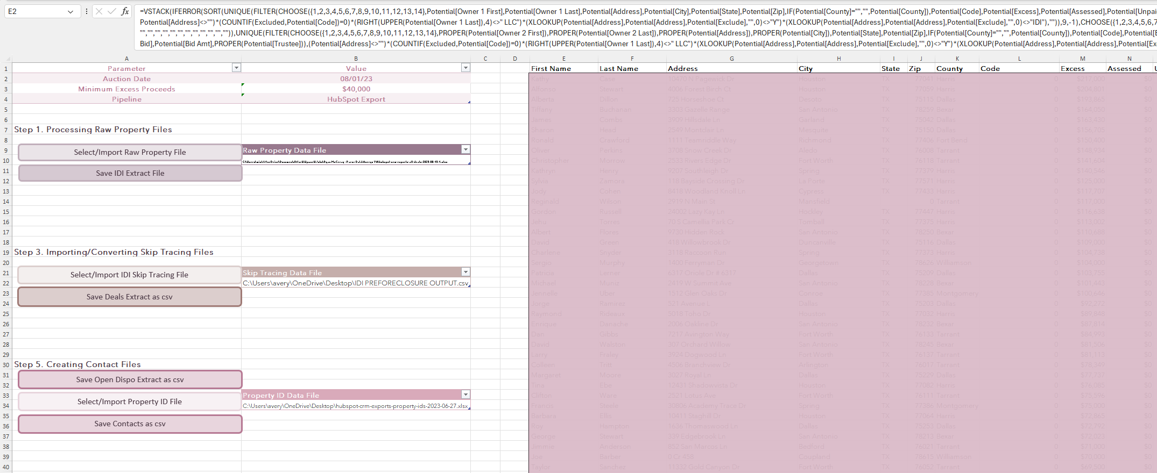
Task: Expand the Skip Tracing Data File filter
Action: 465,272
